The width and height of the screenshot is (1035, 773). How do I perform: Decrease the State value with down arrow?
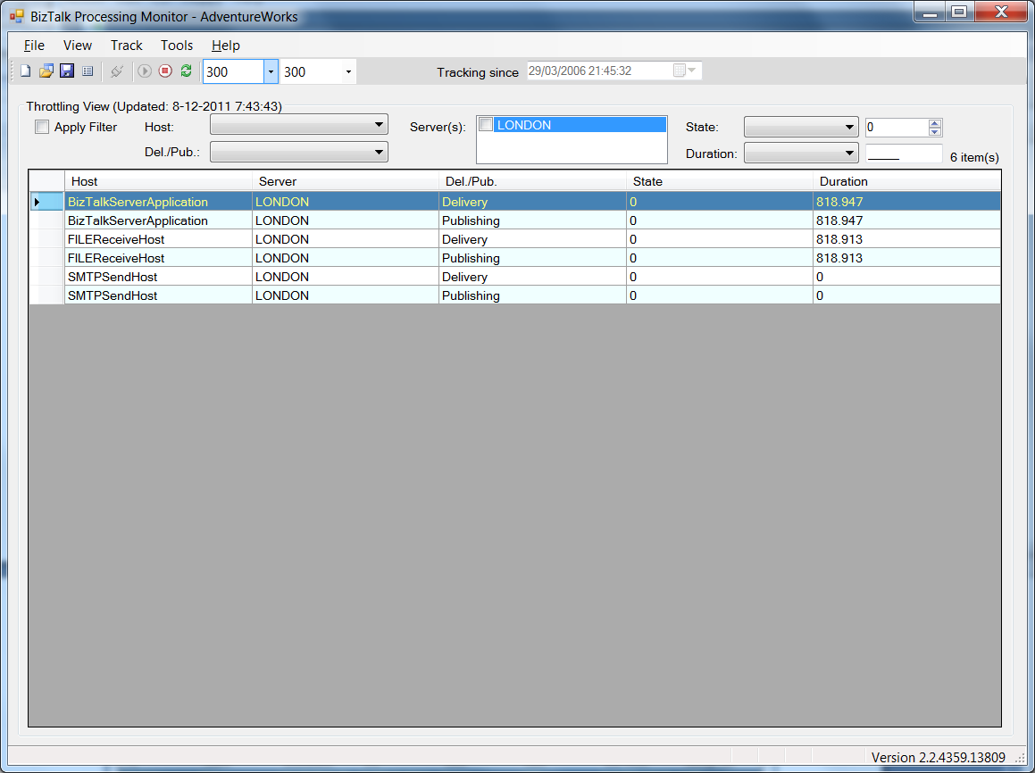(x=934, y=132)
